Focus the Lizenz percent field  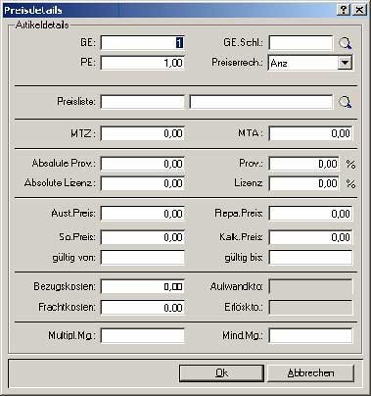pyautogui.click(x=304, y=183)
